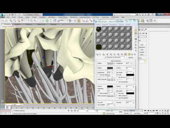The image size is (170, 128).
Task: Toggle the Auto Key button
Action: (x=126, y=111)
